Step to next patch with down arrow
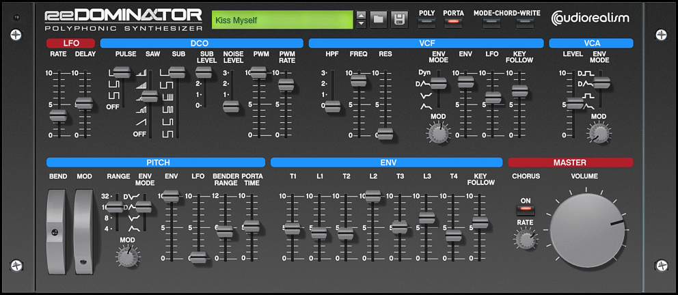 point(361,24)
